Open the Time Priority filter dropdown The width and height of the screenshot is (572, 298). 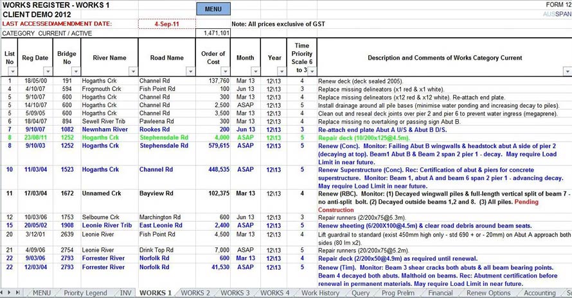coord(312,71)
